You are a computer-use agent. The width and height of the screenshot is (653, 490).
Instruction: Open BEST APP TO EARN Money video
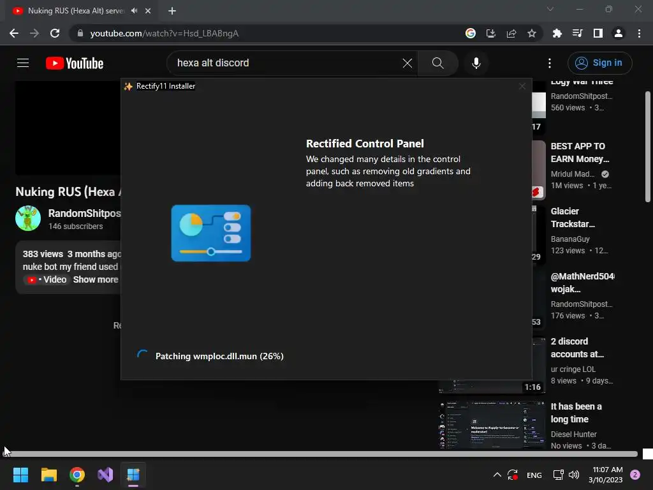(580, 152)
